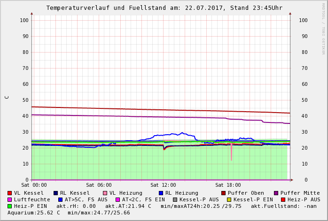This screenshot has height=221, width=328.
Task: Click the Sat 06:00 time axis label
Action: pos(99,185)
